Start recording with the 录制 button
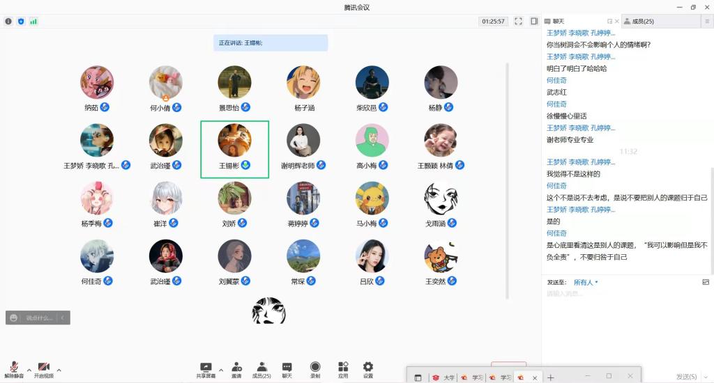Viewport: 714px width, 383px height. click(315, 368)
